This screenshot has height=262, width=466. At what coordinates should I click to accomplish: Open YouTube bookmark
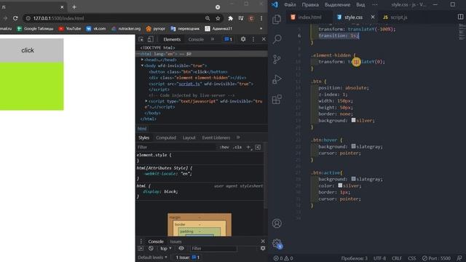[x=70, y=28]
